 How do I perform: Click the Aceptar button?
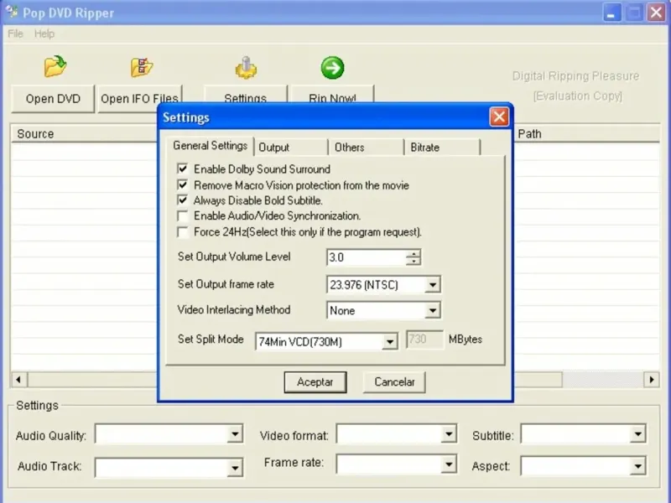[315, 382]
